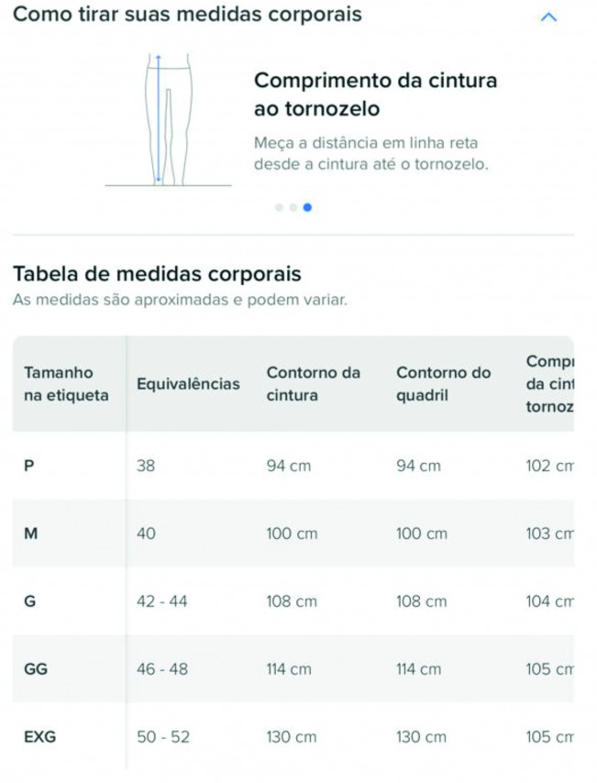Select the size GG row label
Image resolution: width=597 pixels, height=783 pixels.
coord(36,669)
